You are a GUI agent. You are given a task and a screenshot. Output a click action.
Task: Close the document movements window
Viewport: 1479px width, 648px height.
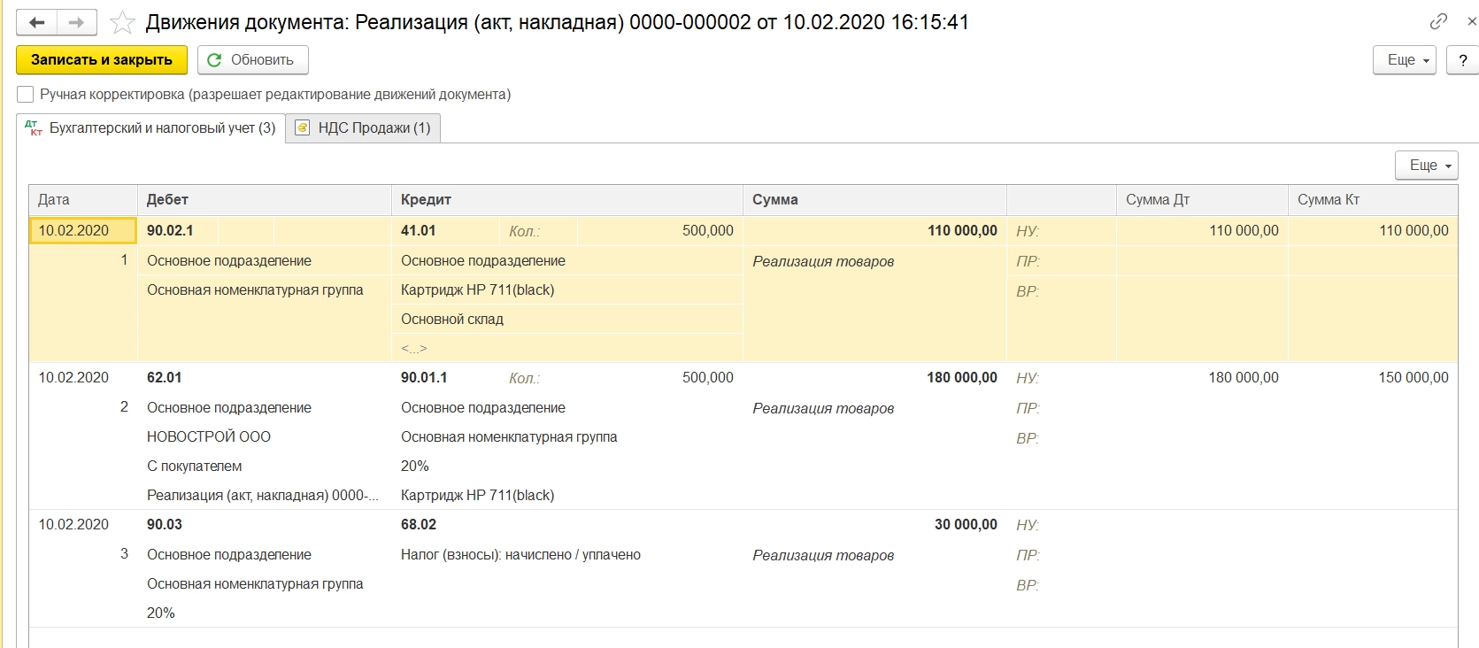click(x=1472, y=21)
